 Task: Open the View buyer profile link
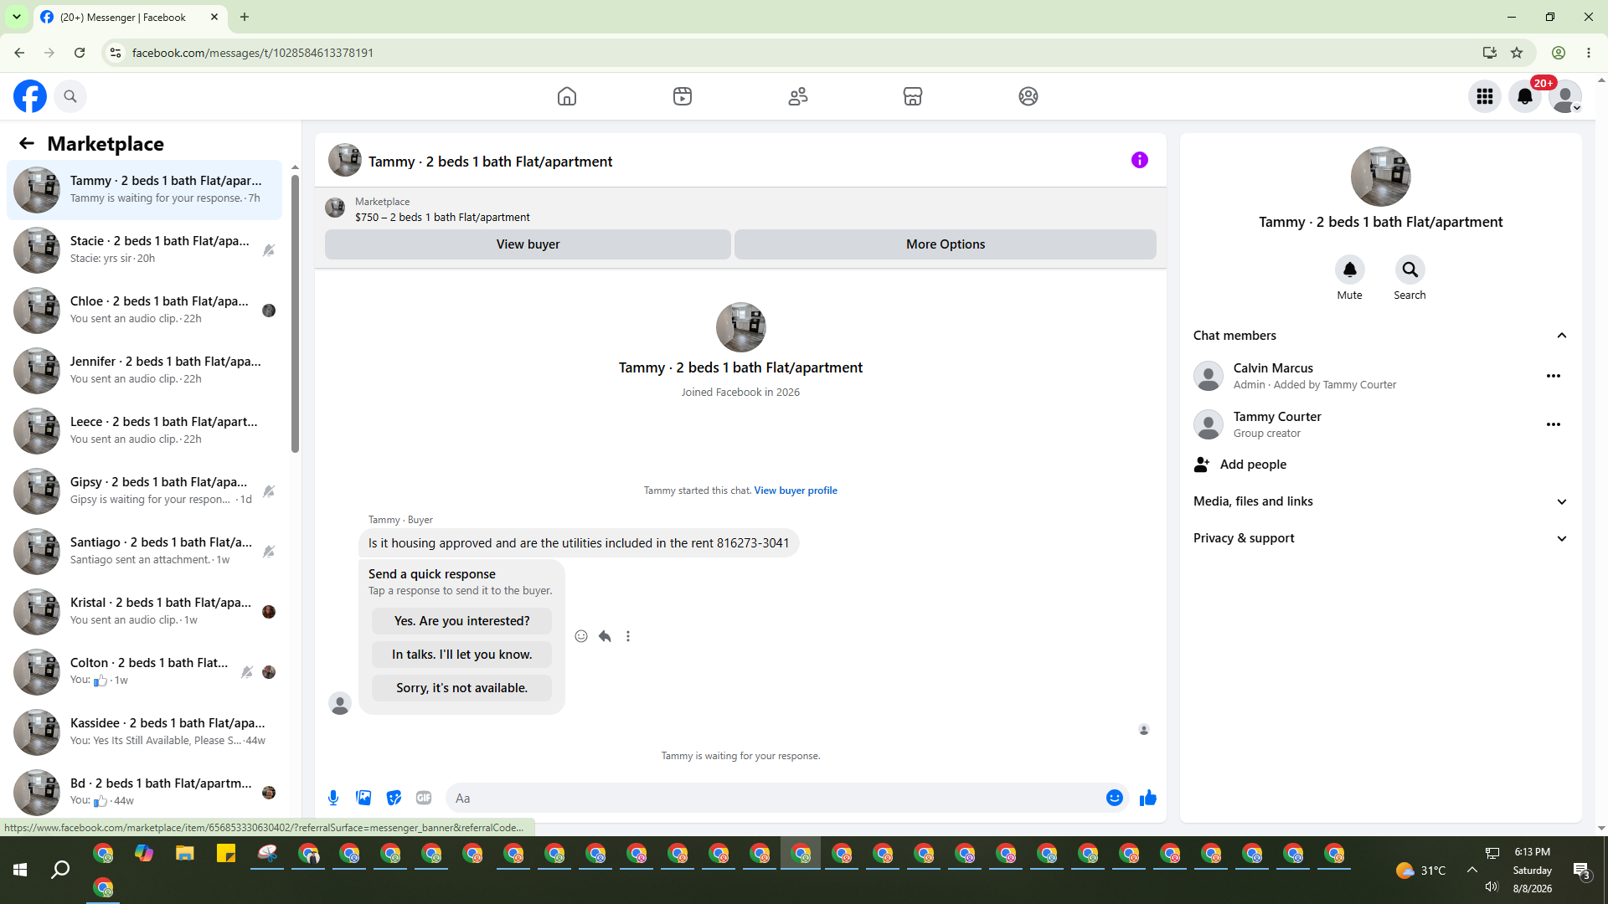point(796,491)
